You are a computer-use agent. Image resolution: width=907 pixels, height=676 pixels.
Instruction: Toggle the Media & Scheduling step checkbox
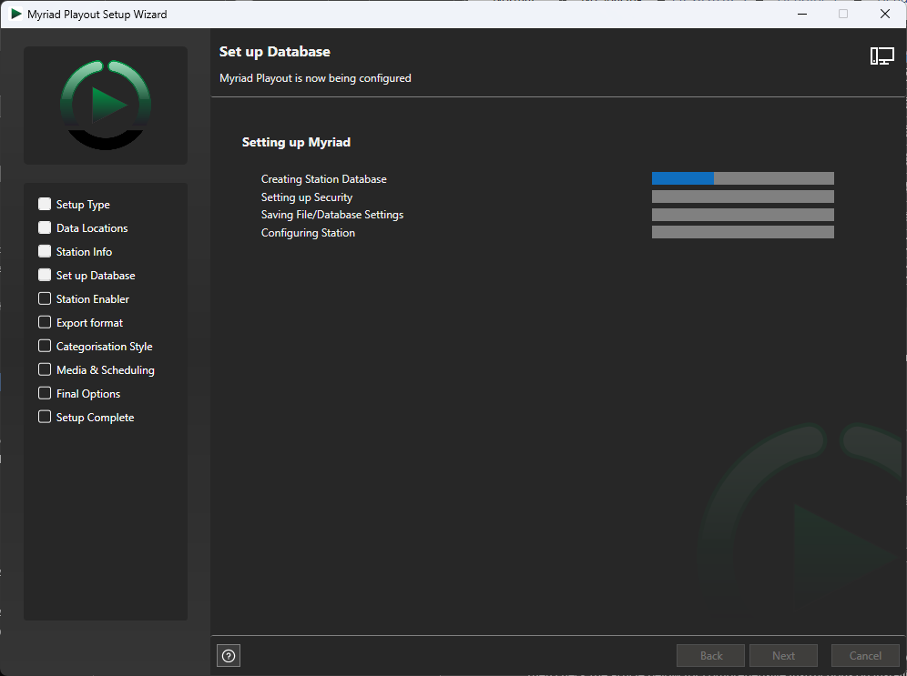click(45, 369)
